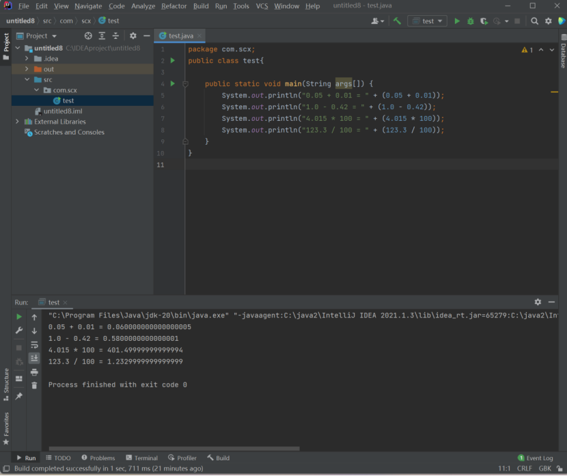Clear console output with the trash icon
567x476 pixels.
click(x=34, y=386)
